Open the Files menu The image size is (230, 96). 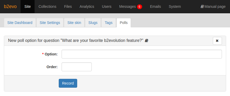pyautogui.click(x=68, y=7)
